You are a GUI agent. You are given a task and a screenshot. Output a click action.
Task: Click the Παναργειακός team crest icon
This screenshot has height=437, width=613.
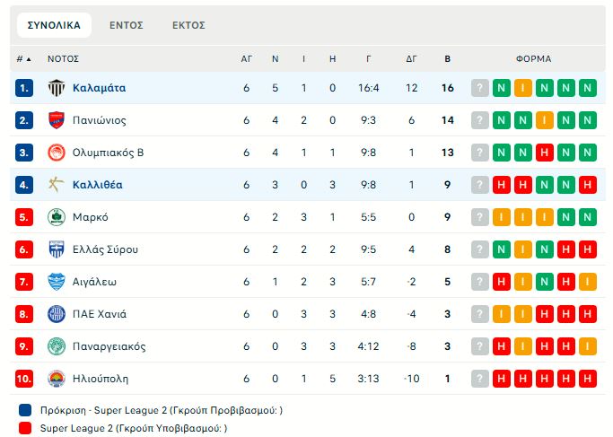[57, 346]
